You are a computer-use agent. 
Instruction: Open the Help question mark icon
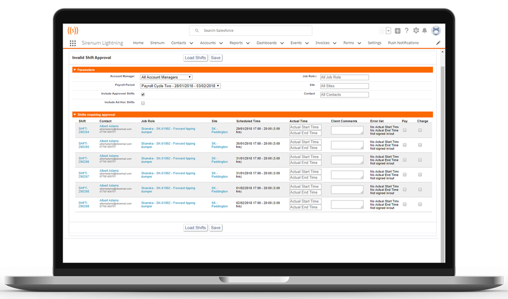point(407,31)
